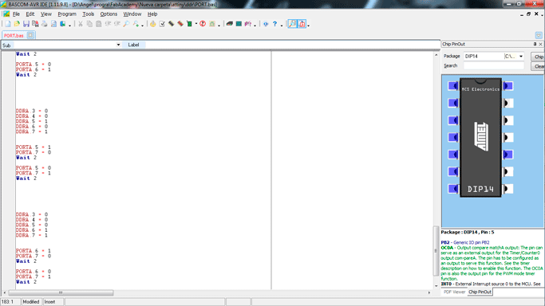545x306 pixels.
Task: Click the red circular program chip icon
Action: pos(203,24)
